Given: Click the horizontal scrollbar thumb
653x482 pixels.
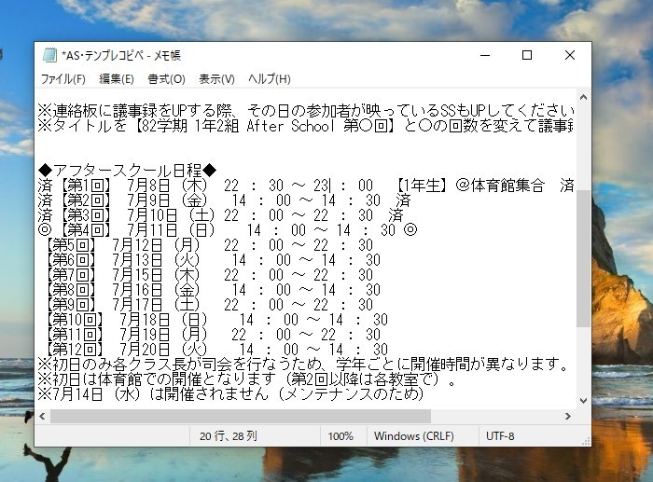Looking at the screenshot, I should (x=241, y=416).
